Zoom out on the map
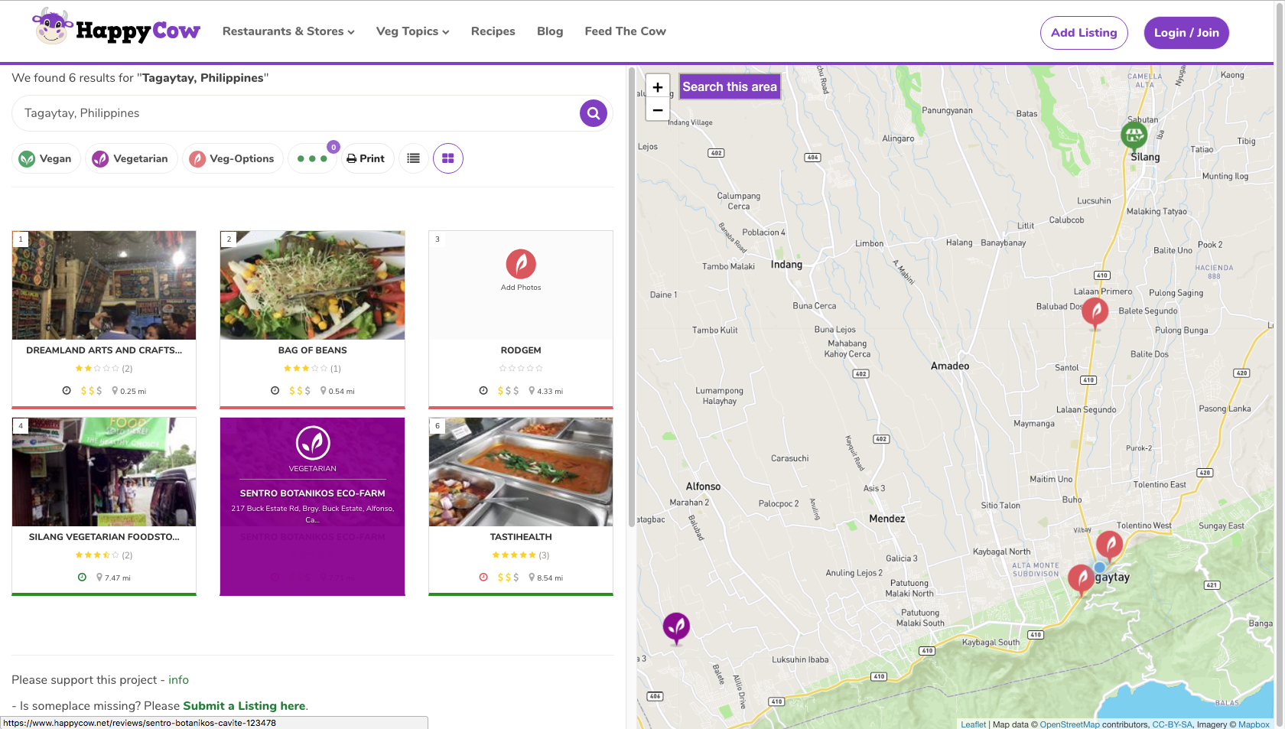The height and width of the screenshot is (729, 1285). (658, 109)
